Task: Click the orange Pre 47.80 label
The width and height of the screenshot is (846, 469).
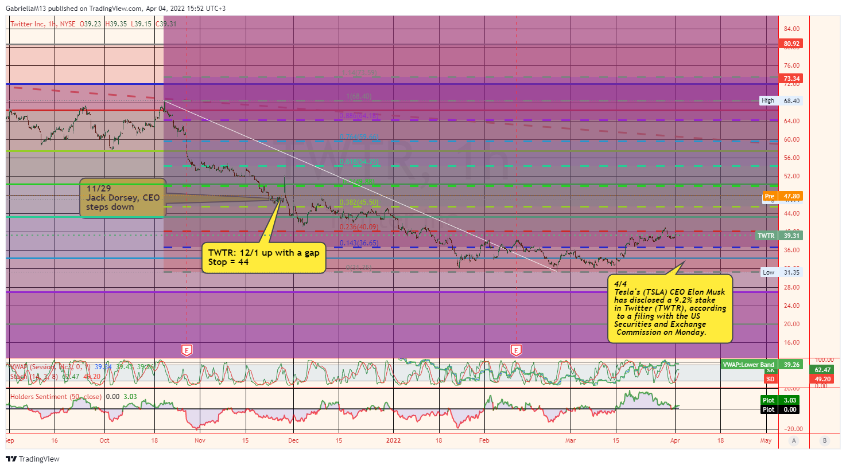Action: tap(782, 196)
